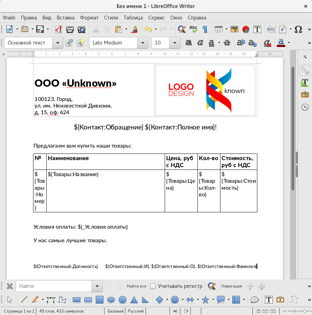Click the 'Найти все' button
This screenshot has height=315, width=312.
pyautogui.click(x=136, y=286)
